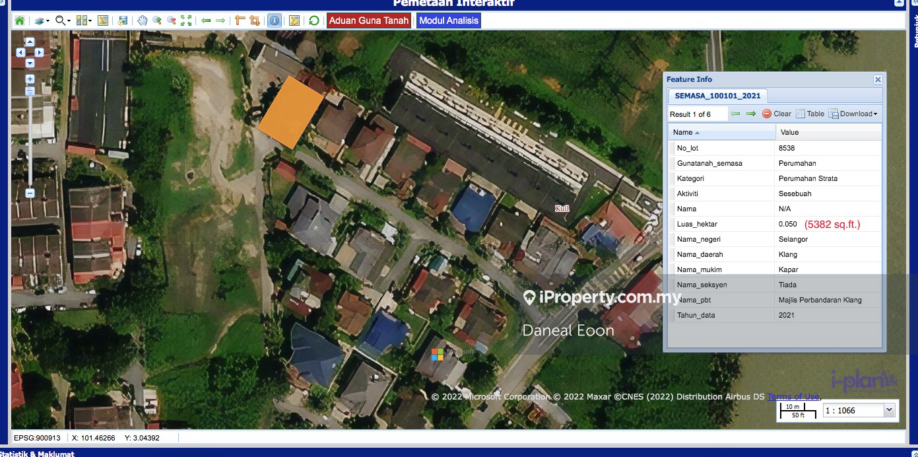
Task: Click the Result 1 of 6 field
Action: click(x=698, y=114)
